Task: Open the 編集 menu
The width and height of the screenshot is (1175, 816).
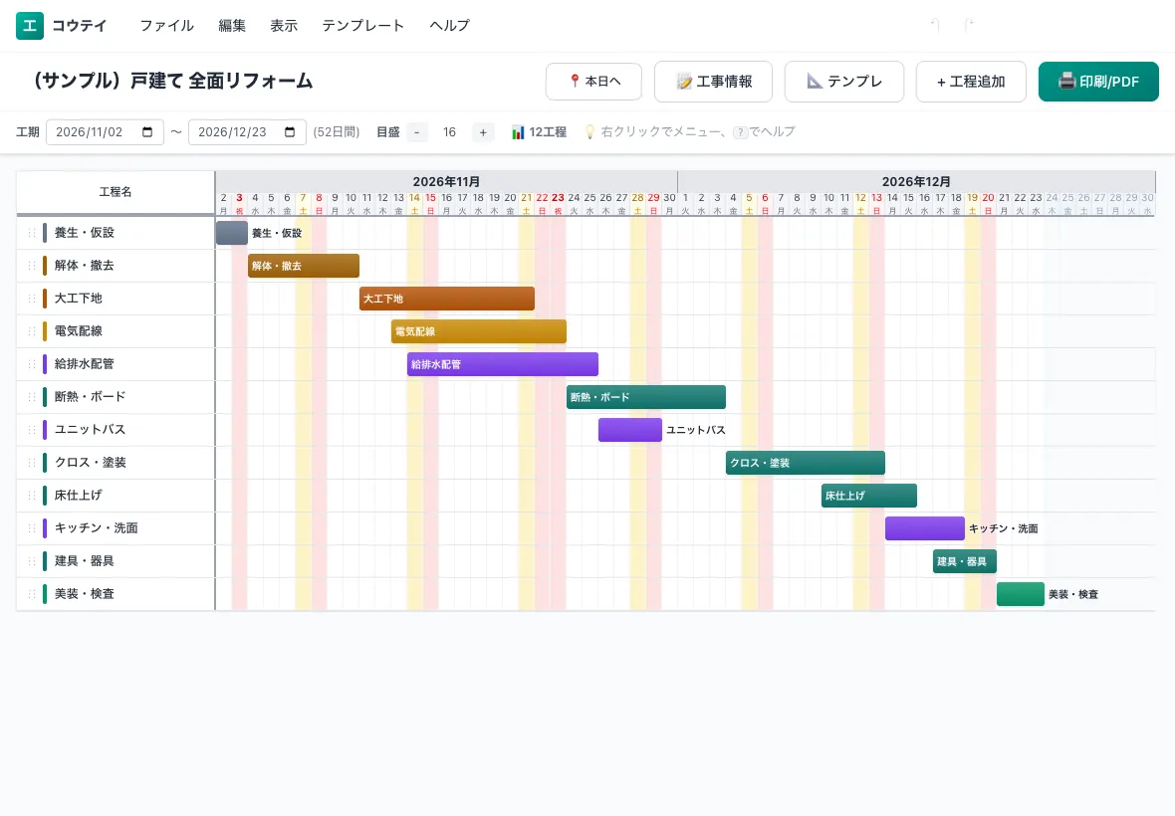Action: click(232, 26)
